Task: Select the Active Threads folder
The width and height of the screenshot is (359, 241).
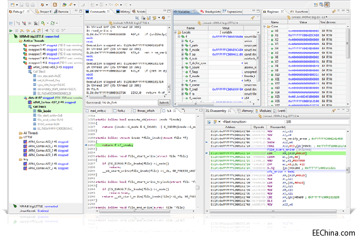Action: [31, 41]
